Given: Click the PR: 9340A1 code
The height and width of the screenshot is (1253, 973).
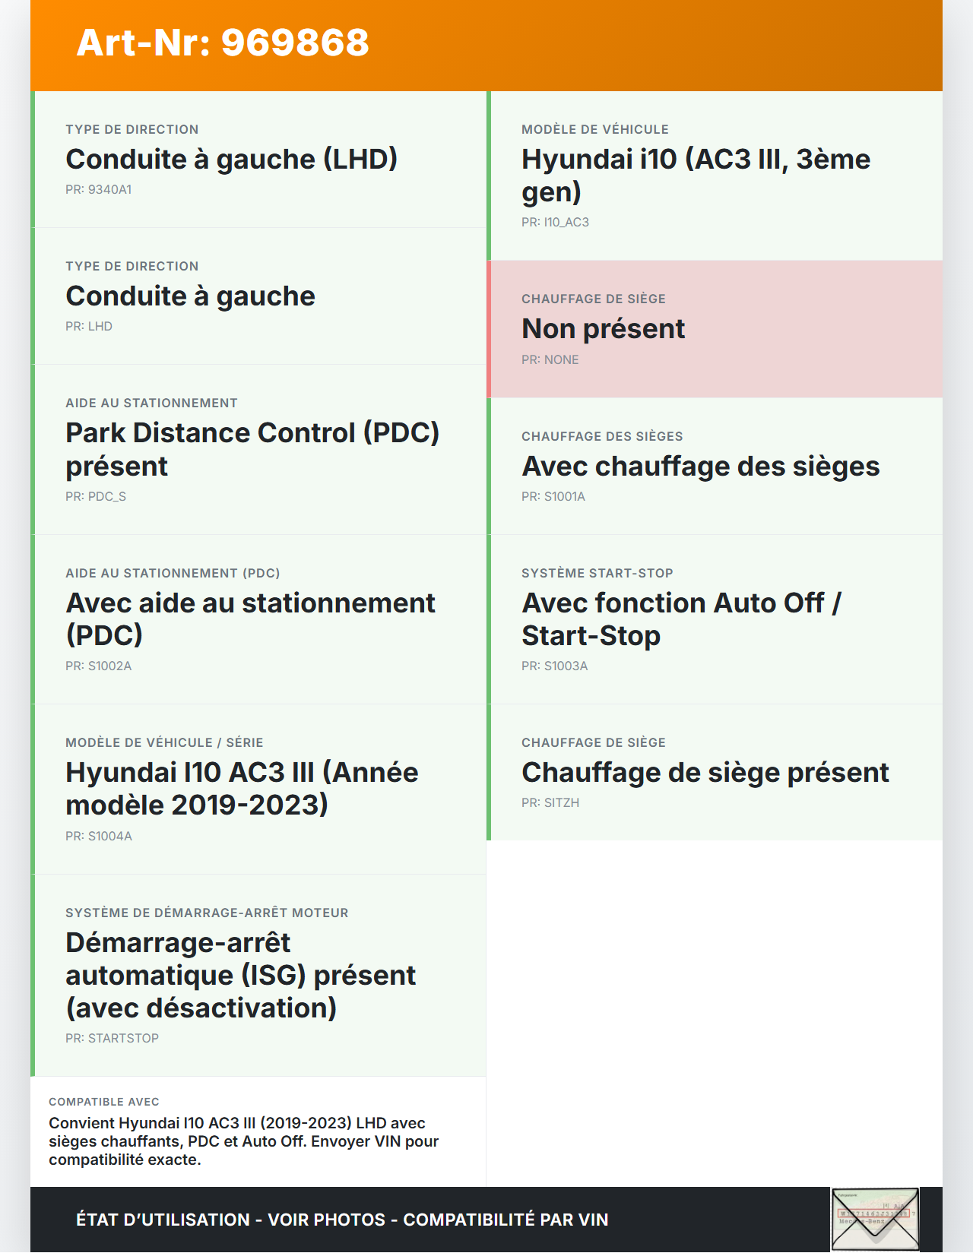Looking at the screenshot, I should 99,190.
